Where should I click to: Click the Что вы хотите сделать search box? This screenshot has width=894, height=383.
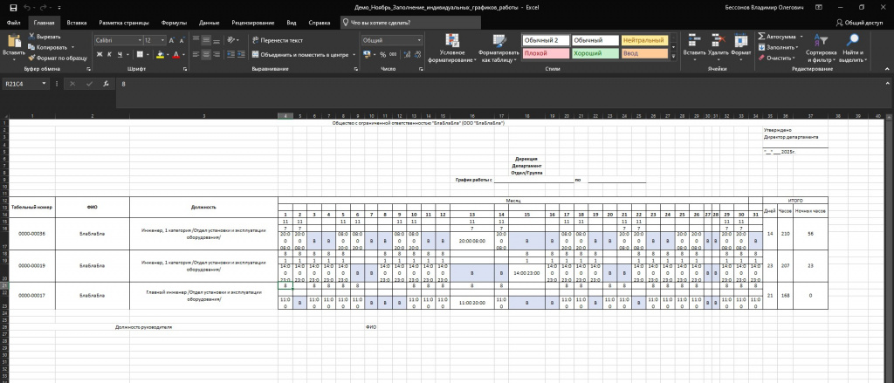click(x=410, y=23)
